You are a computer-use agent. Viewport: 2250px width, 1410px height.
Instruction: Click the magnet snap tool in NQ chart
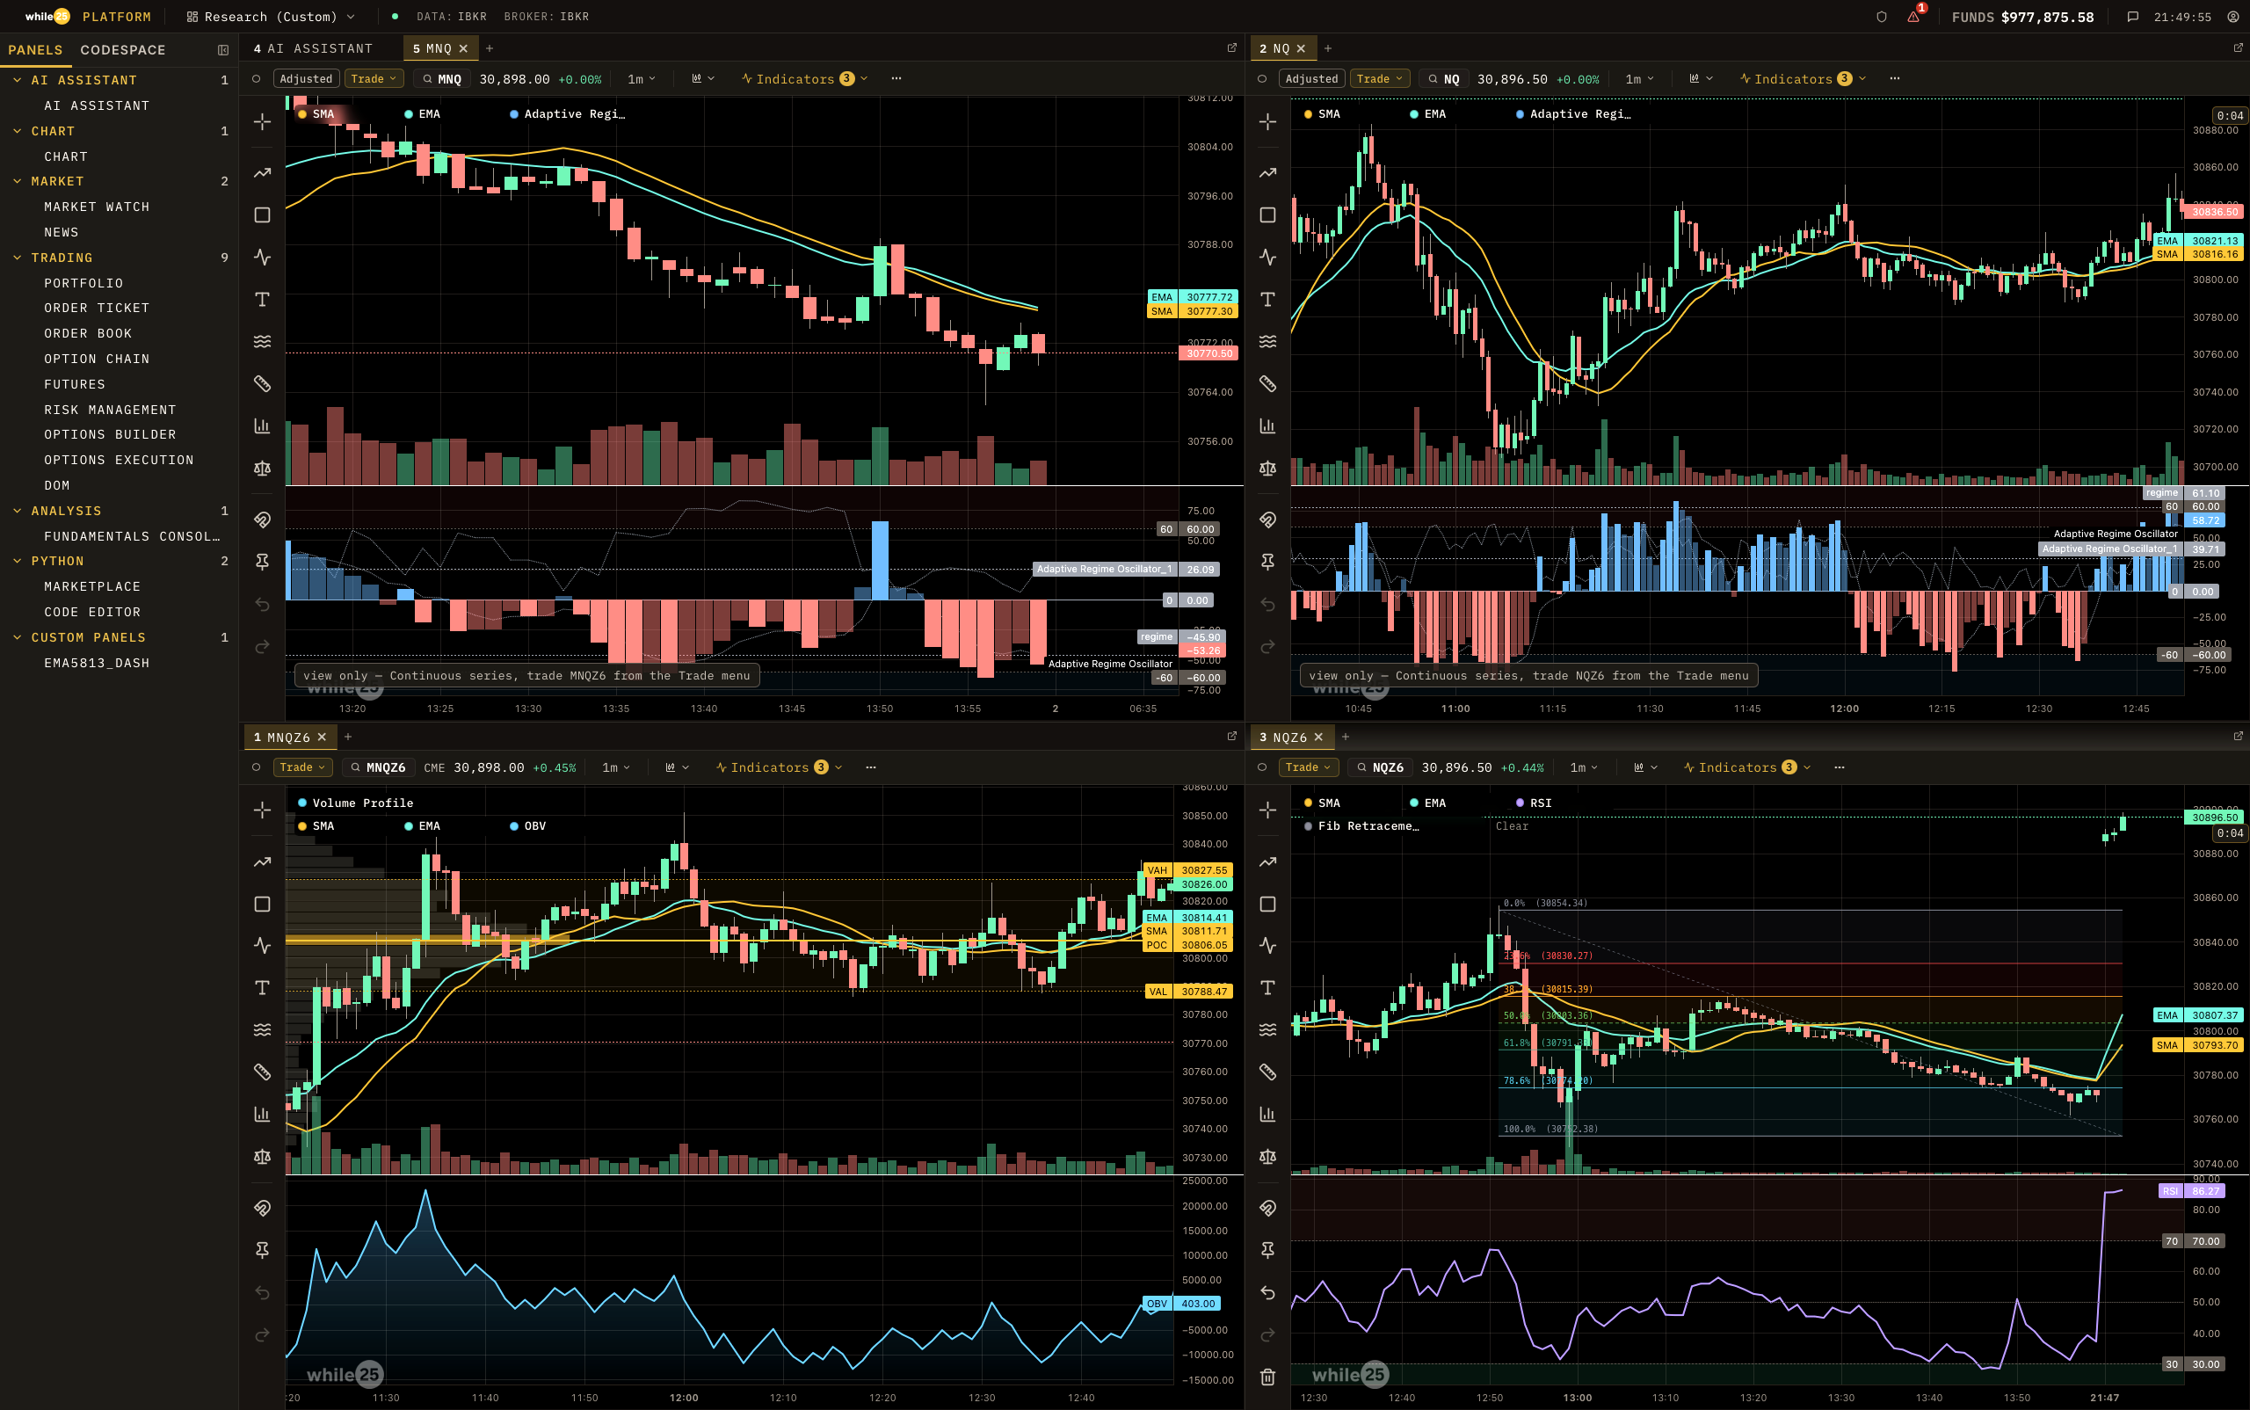click(1267, 520)
